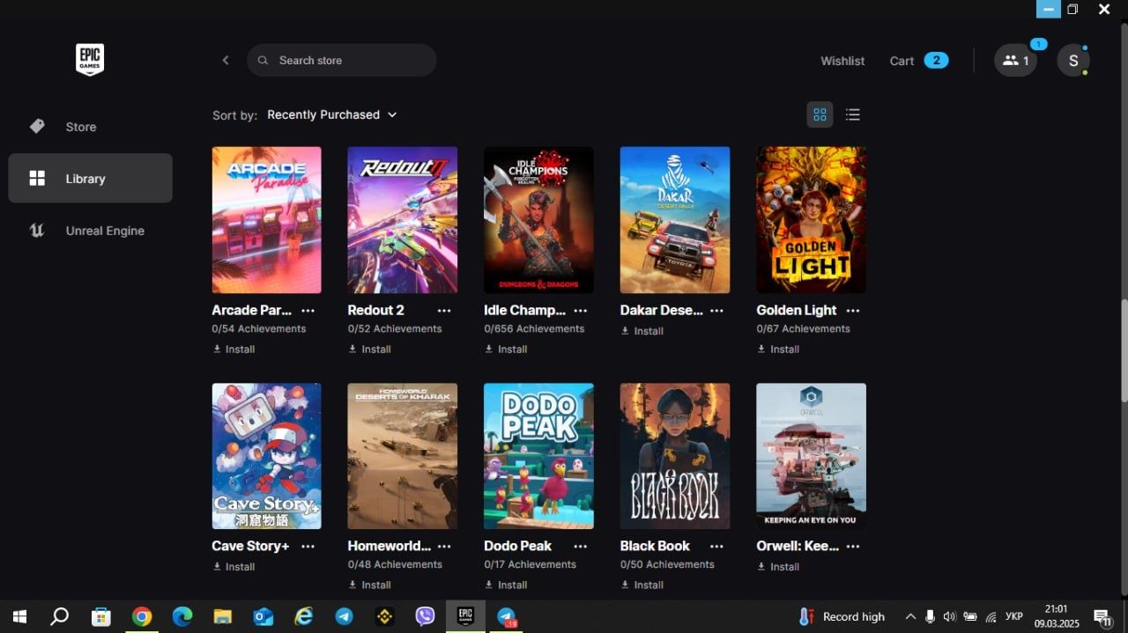The height and width of the screenshot is (633, 1128).
Task: Click Arcade Paradise 0/54 Achievements text
Action: pyautogui.click(x=259, y=329)
